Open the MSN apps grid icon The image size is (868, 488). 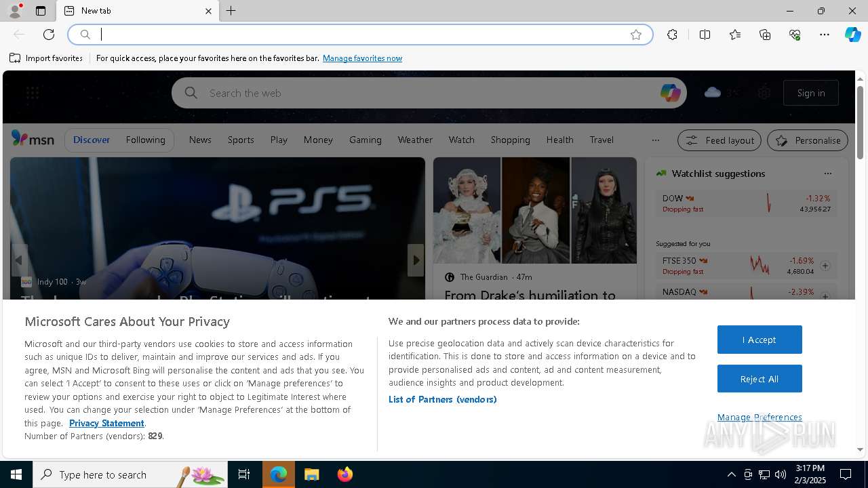[33, 93]
